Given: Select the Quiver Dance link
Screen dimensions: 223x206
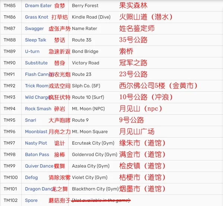Looking at the screenshot, I should coord(39,166).
